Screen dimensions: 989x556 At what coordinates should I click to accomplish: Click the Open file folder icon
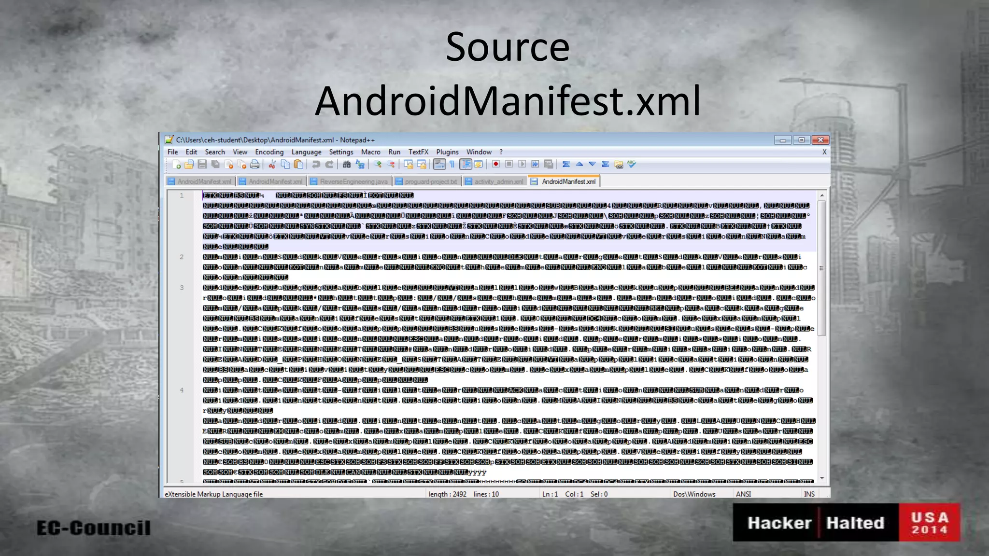click(189, 165)
